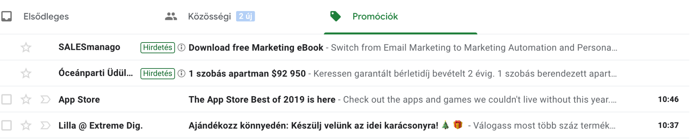Image resolution: width=692 pixels, height=140 pixels.
Task: Mark Lilla @ Extreme Dig. email as important
Action: (x=45, y=125)
